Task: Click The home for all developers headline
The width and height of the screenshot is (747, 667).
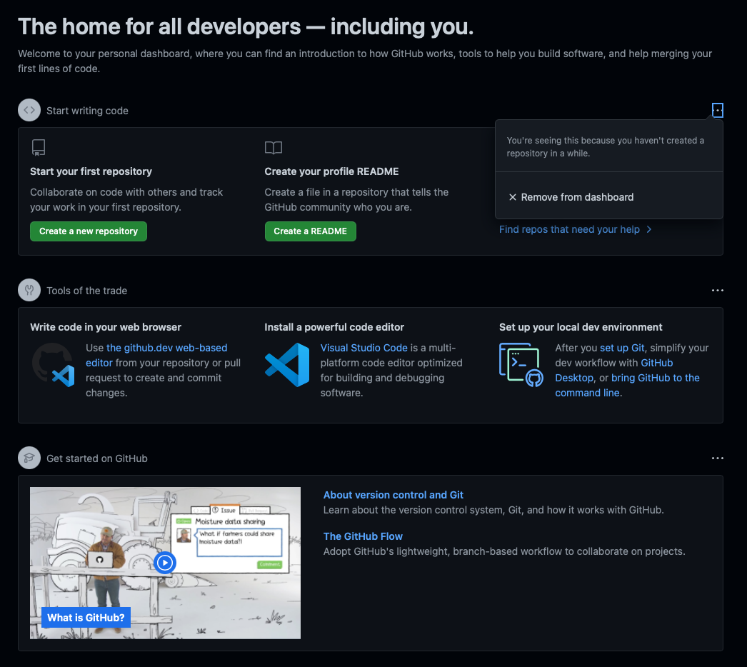Action: tap(246, 26)
